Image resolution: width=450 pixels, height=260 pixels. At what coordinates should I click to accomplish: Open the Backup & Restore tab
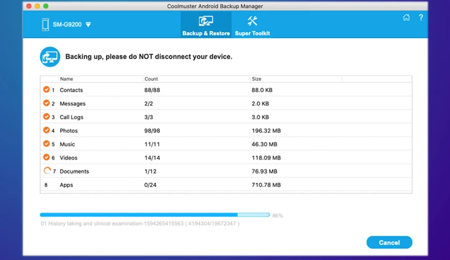[206, 25]
